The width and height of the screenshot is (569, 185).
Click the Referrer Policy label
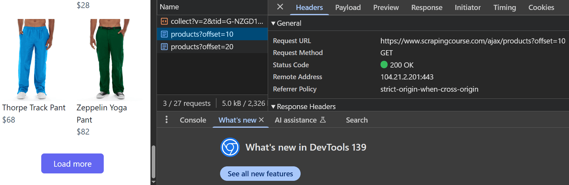point(295,89)
